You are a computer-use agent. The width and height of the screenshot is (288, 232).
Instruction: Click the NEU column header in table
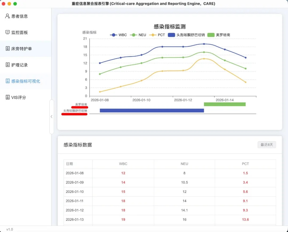(185, 164)
